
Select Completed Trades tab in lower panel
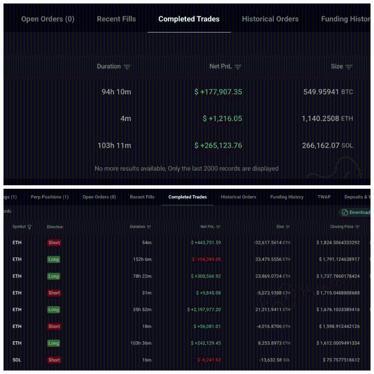(x=188, y=197)
